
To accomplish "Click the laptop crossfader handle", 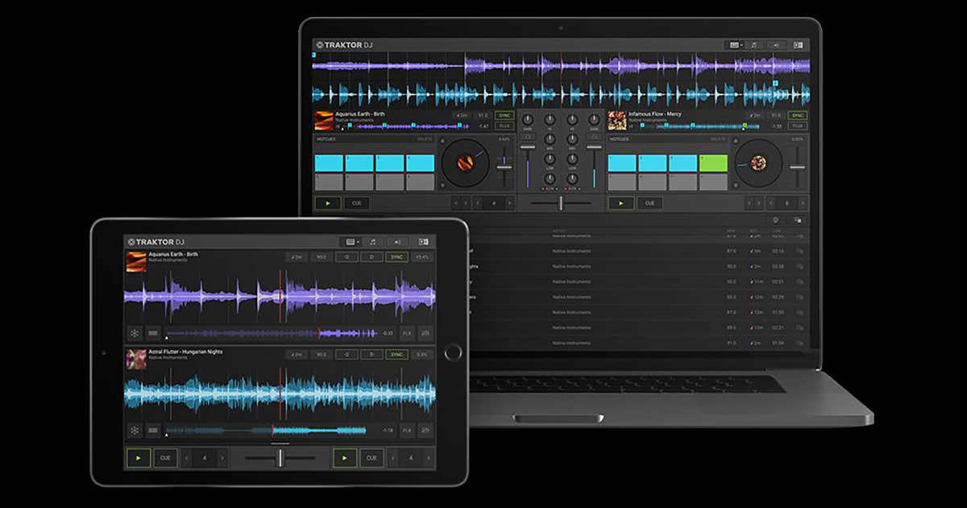I will point(561,203).
